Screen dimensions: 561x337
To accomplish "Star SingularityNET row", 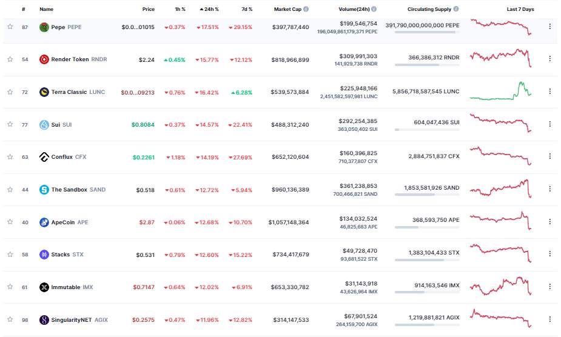I will point(10,319).
